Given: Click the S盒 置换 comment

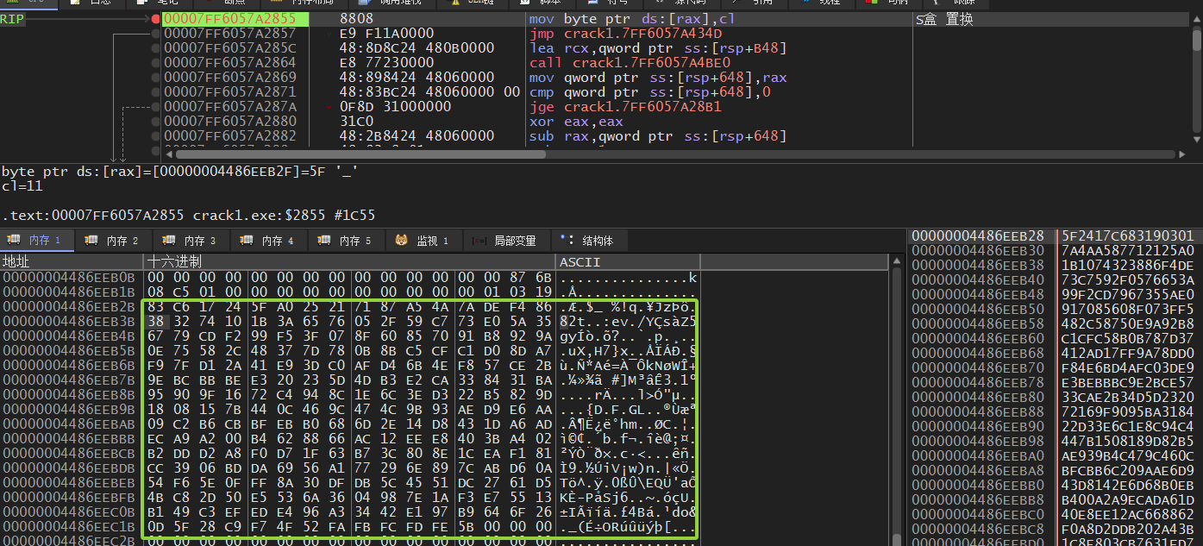Looking at the screenshot, I should point(944,19).
